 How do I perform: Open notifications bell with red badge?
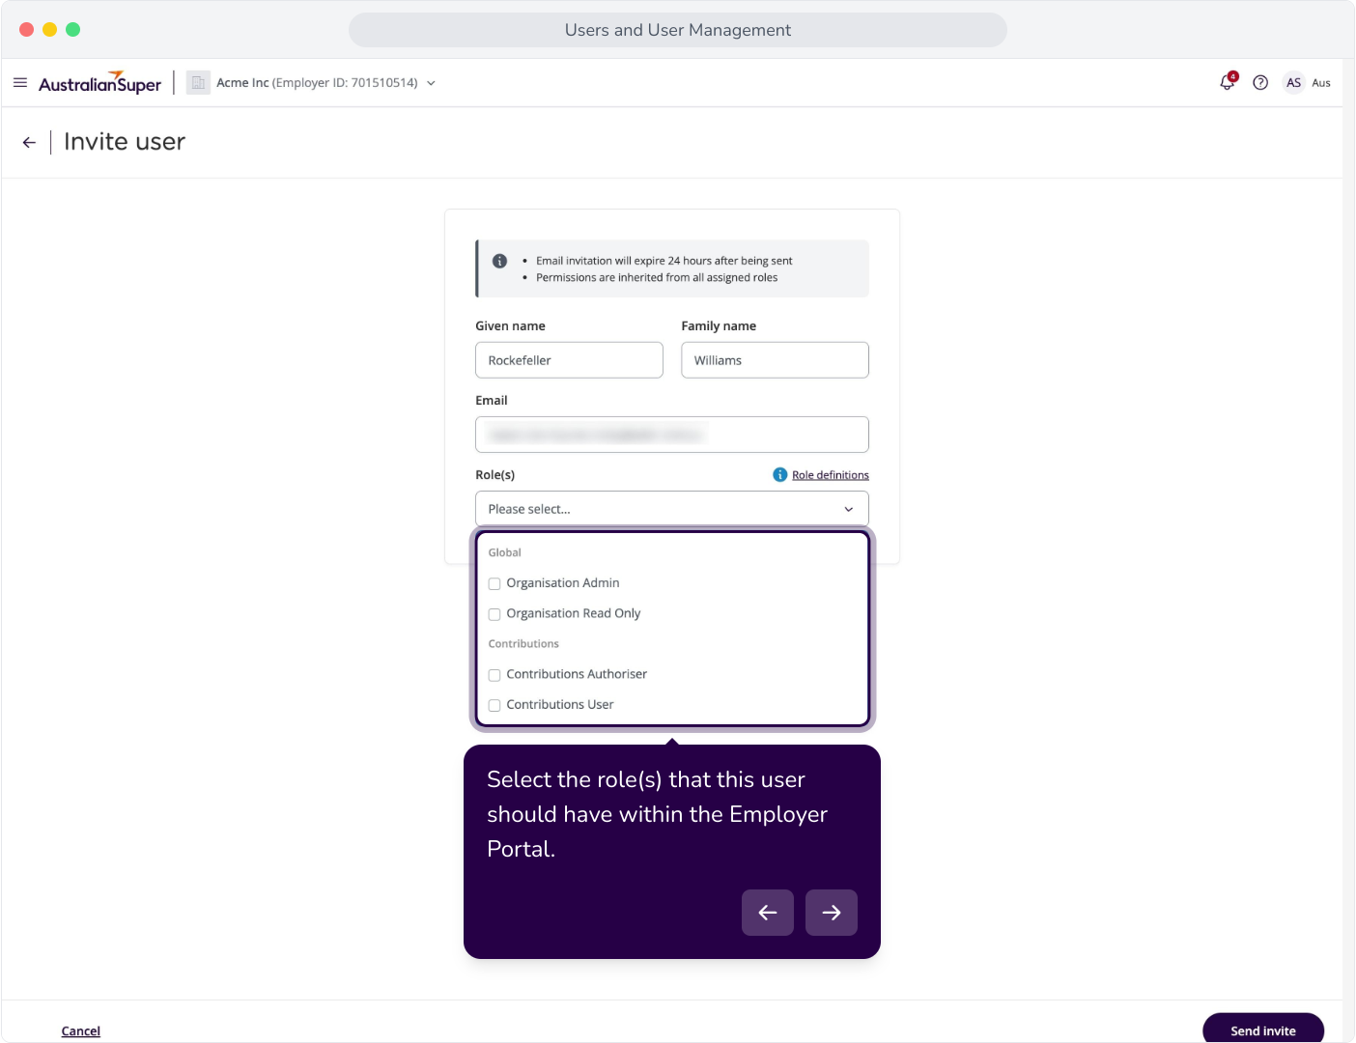pos(1228,82)
